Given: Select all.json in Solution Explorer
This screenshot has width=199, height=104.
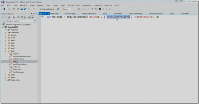Looking at the screenshot, I should [16, 54].
